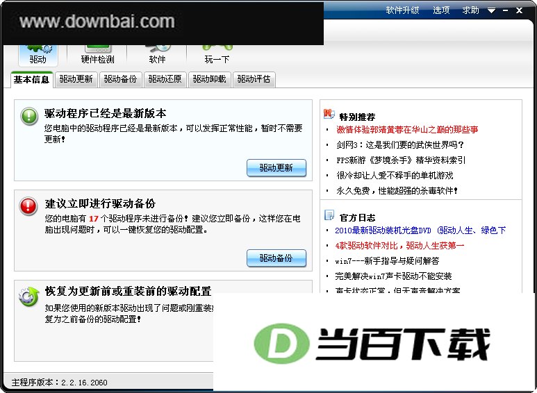Click heading 建议立即进行驱动备份
The width and height of the screenshot is (537, 393).
point(100,203)
